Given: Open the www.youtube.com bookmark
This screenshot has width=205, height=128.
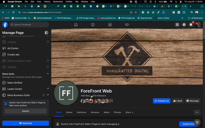Looking at the screenshot, I should point(107,18).
